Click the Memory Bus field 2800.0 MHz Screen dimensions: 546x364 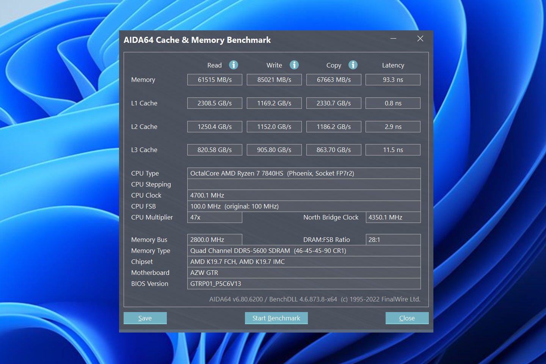point(215,240)
